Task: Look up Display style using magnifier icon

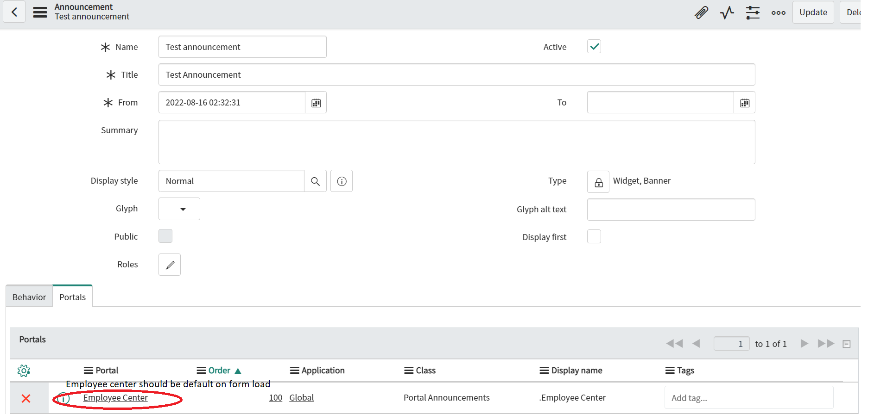Action: (316, 181)
